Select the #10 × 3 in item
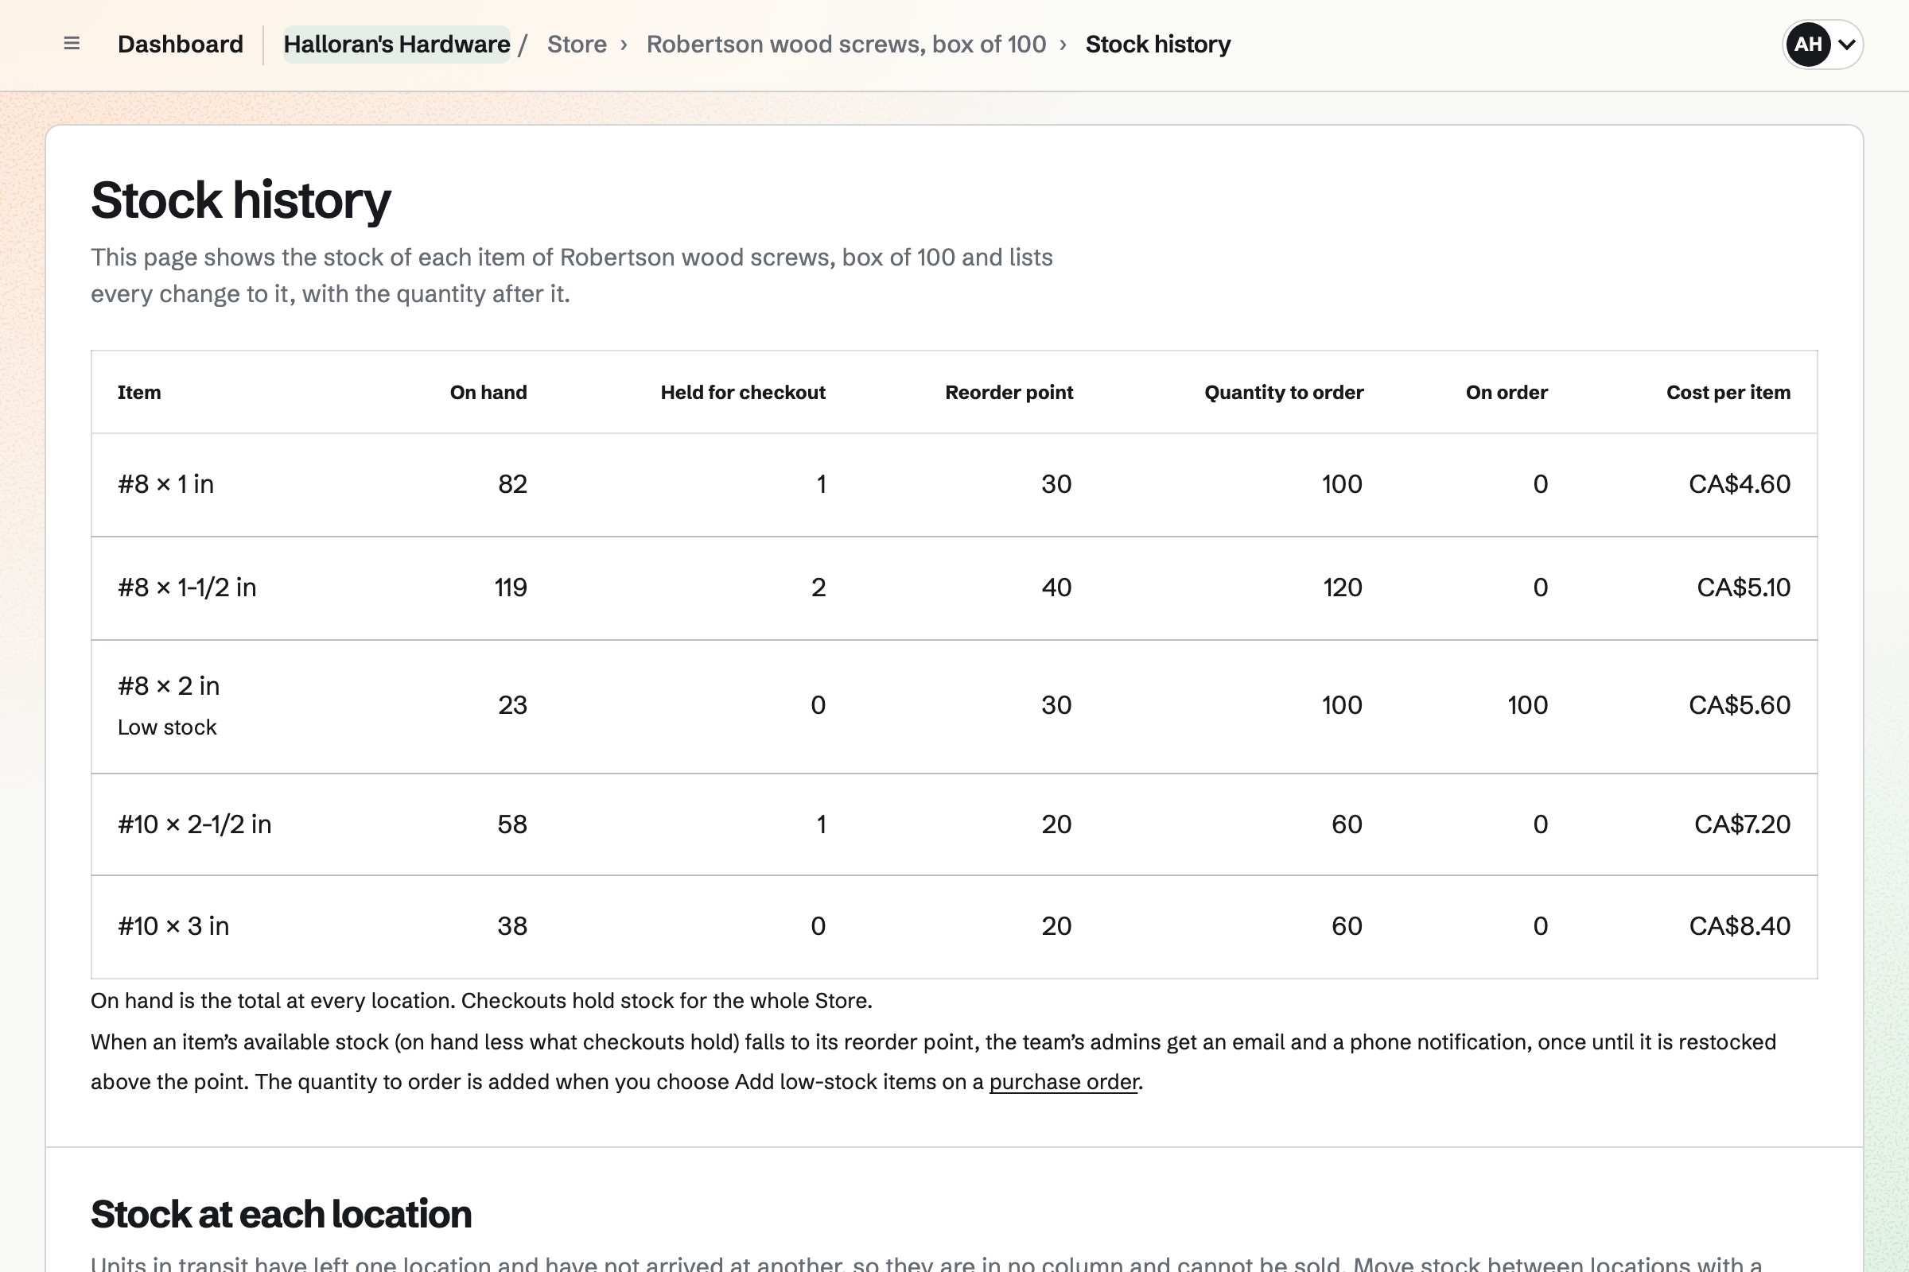This screenshot has width=1909, height=1272. [173, 926]
